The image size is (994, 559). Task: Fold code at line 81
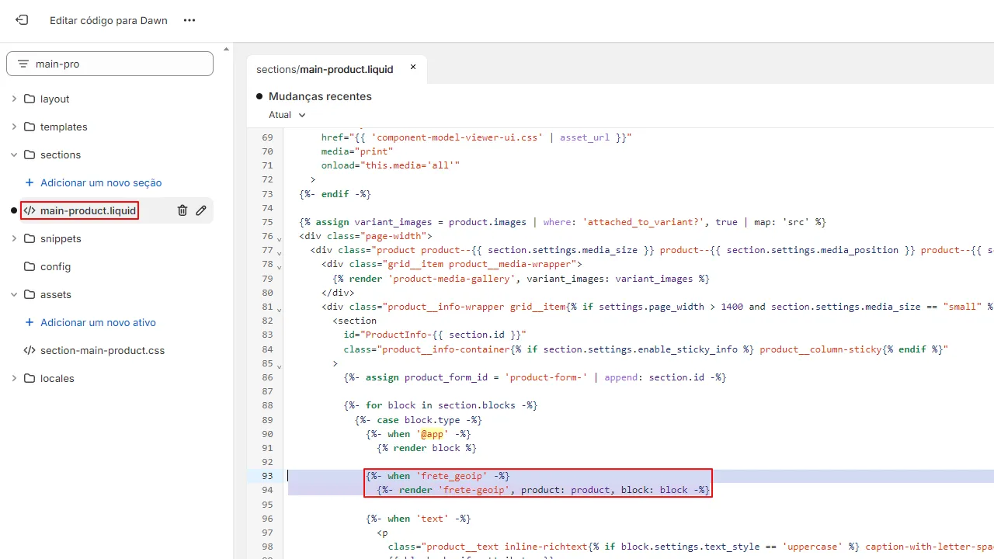point(278,308)
